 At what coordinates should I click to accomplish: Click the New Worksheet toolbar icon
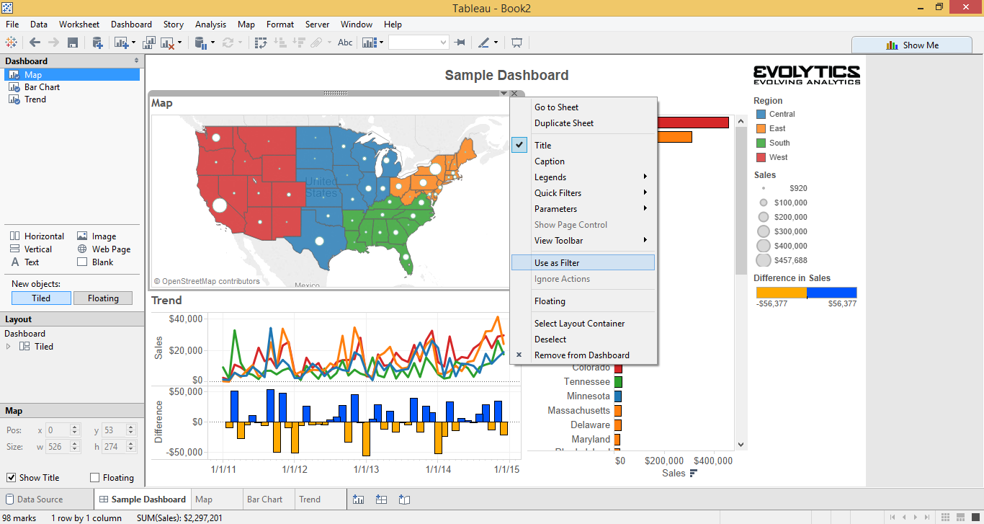click(x=120, y=42)
